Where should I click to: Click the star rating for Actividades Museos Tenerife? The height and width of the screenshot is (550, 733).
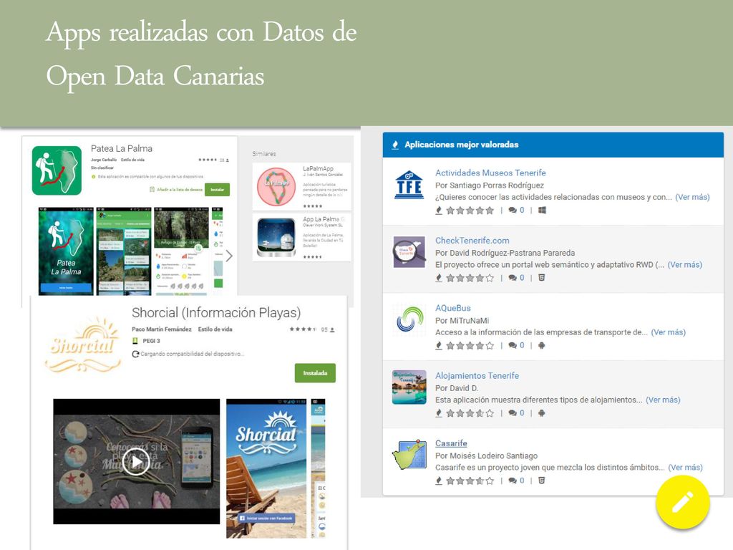(x=470, y=211)
